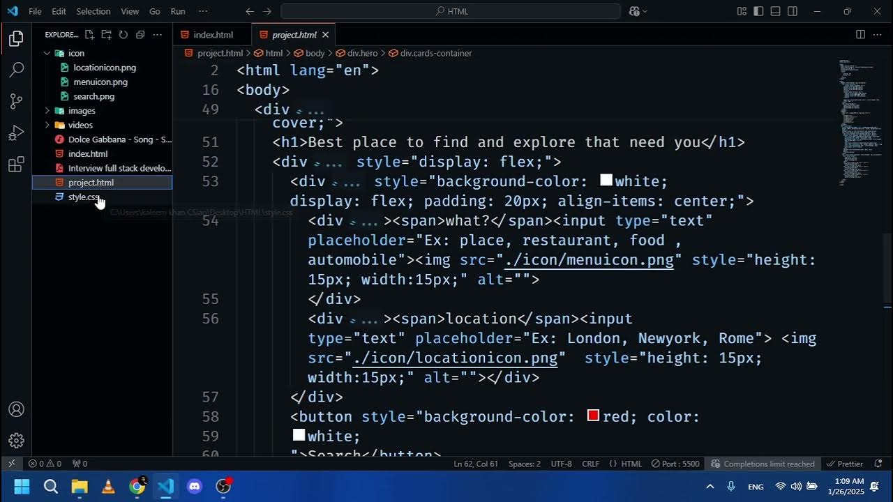
Task: Open Customize Layout icon
Action: click(741, 11)
